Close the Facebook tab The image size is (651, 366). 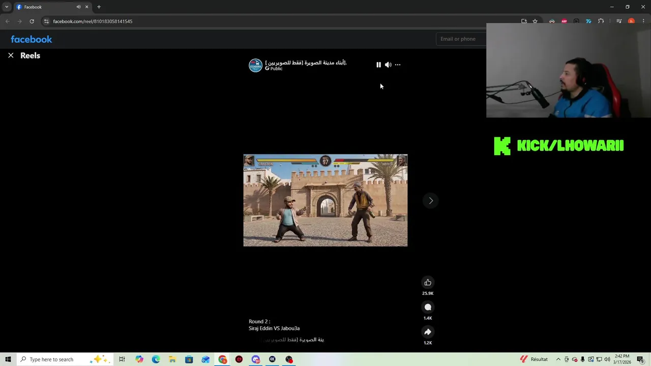(x=86, y=7)
